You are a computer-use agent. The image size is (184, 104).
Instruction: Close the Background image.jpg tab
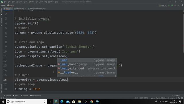click(x=46, y=9)
